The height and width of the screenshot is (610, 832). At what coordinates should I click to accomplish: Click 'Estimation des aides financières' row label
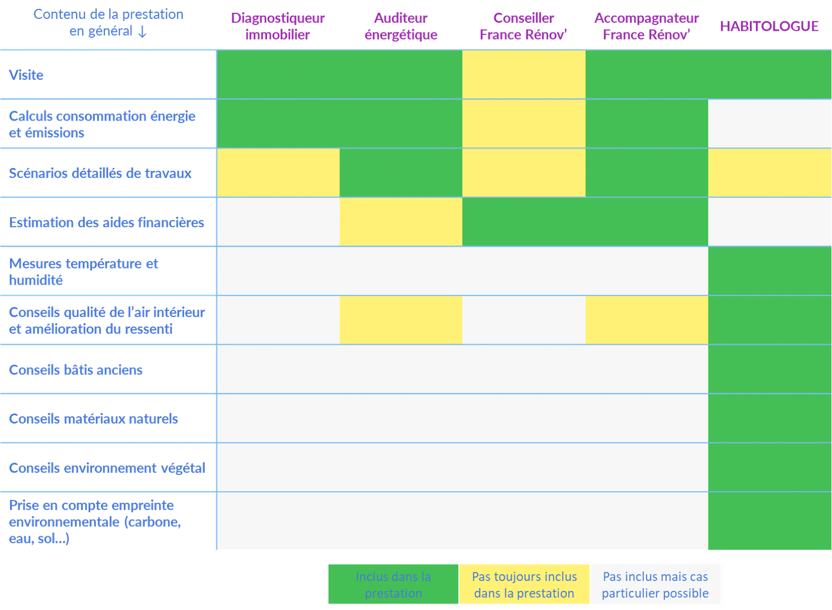(x=107, y=222)
